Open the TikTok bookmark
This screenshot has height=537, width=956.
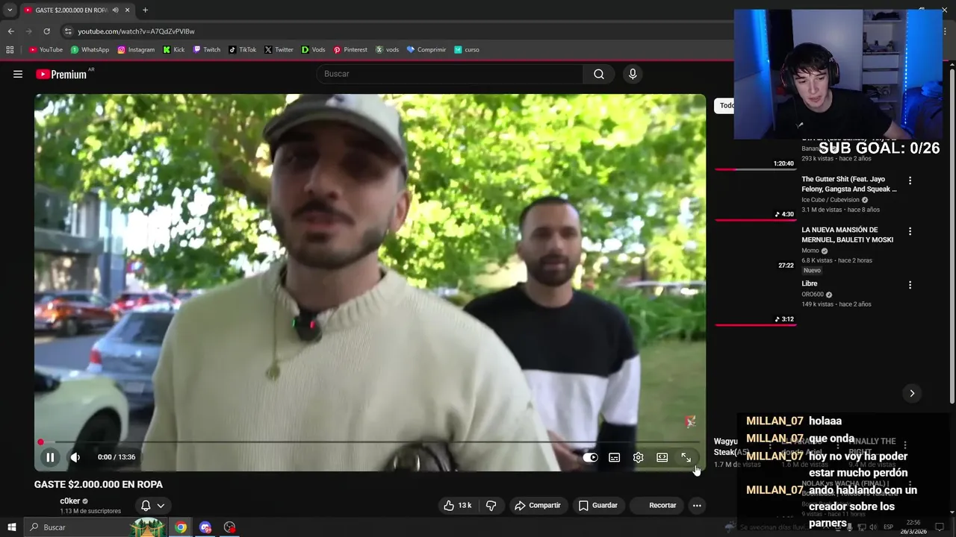tap(242, 50)
